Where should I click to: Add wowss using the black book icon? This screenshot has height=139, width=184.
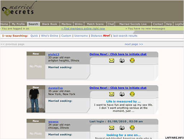click(122, 128)
